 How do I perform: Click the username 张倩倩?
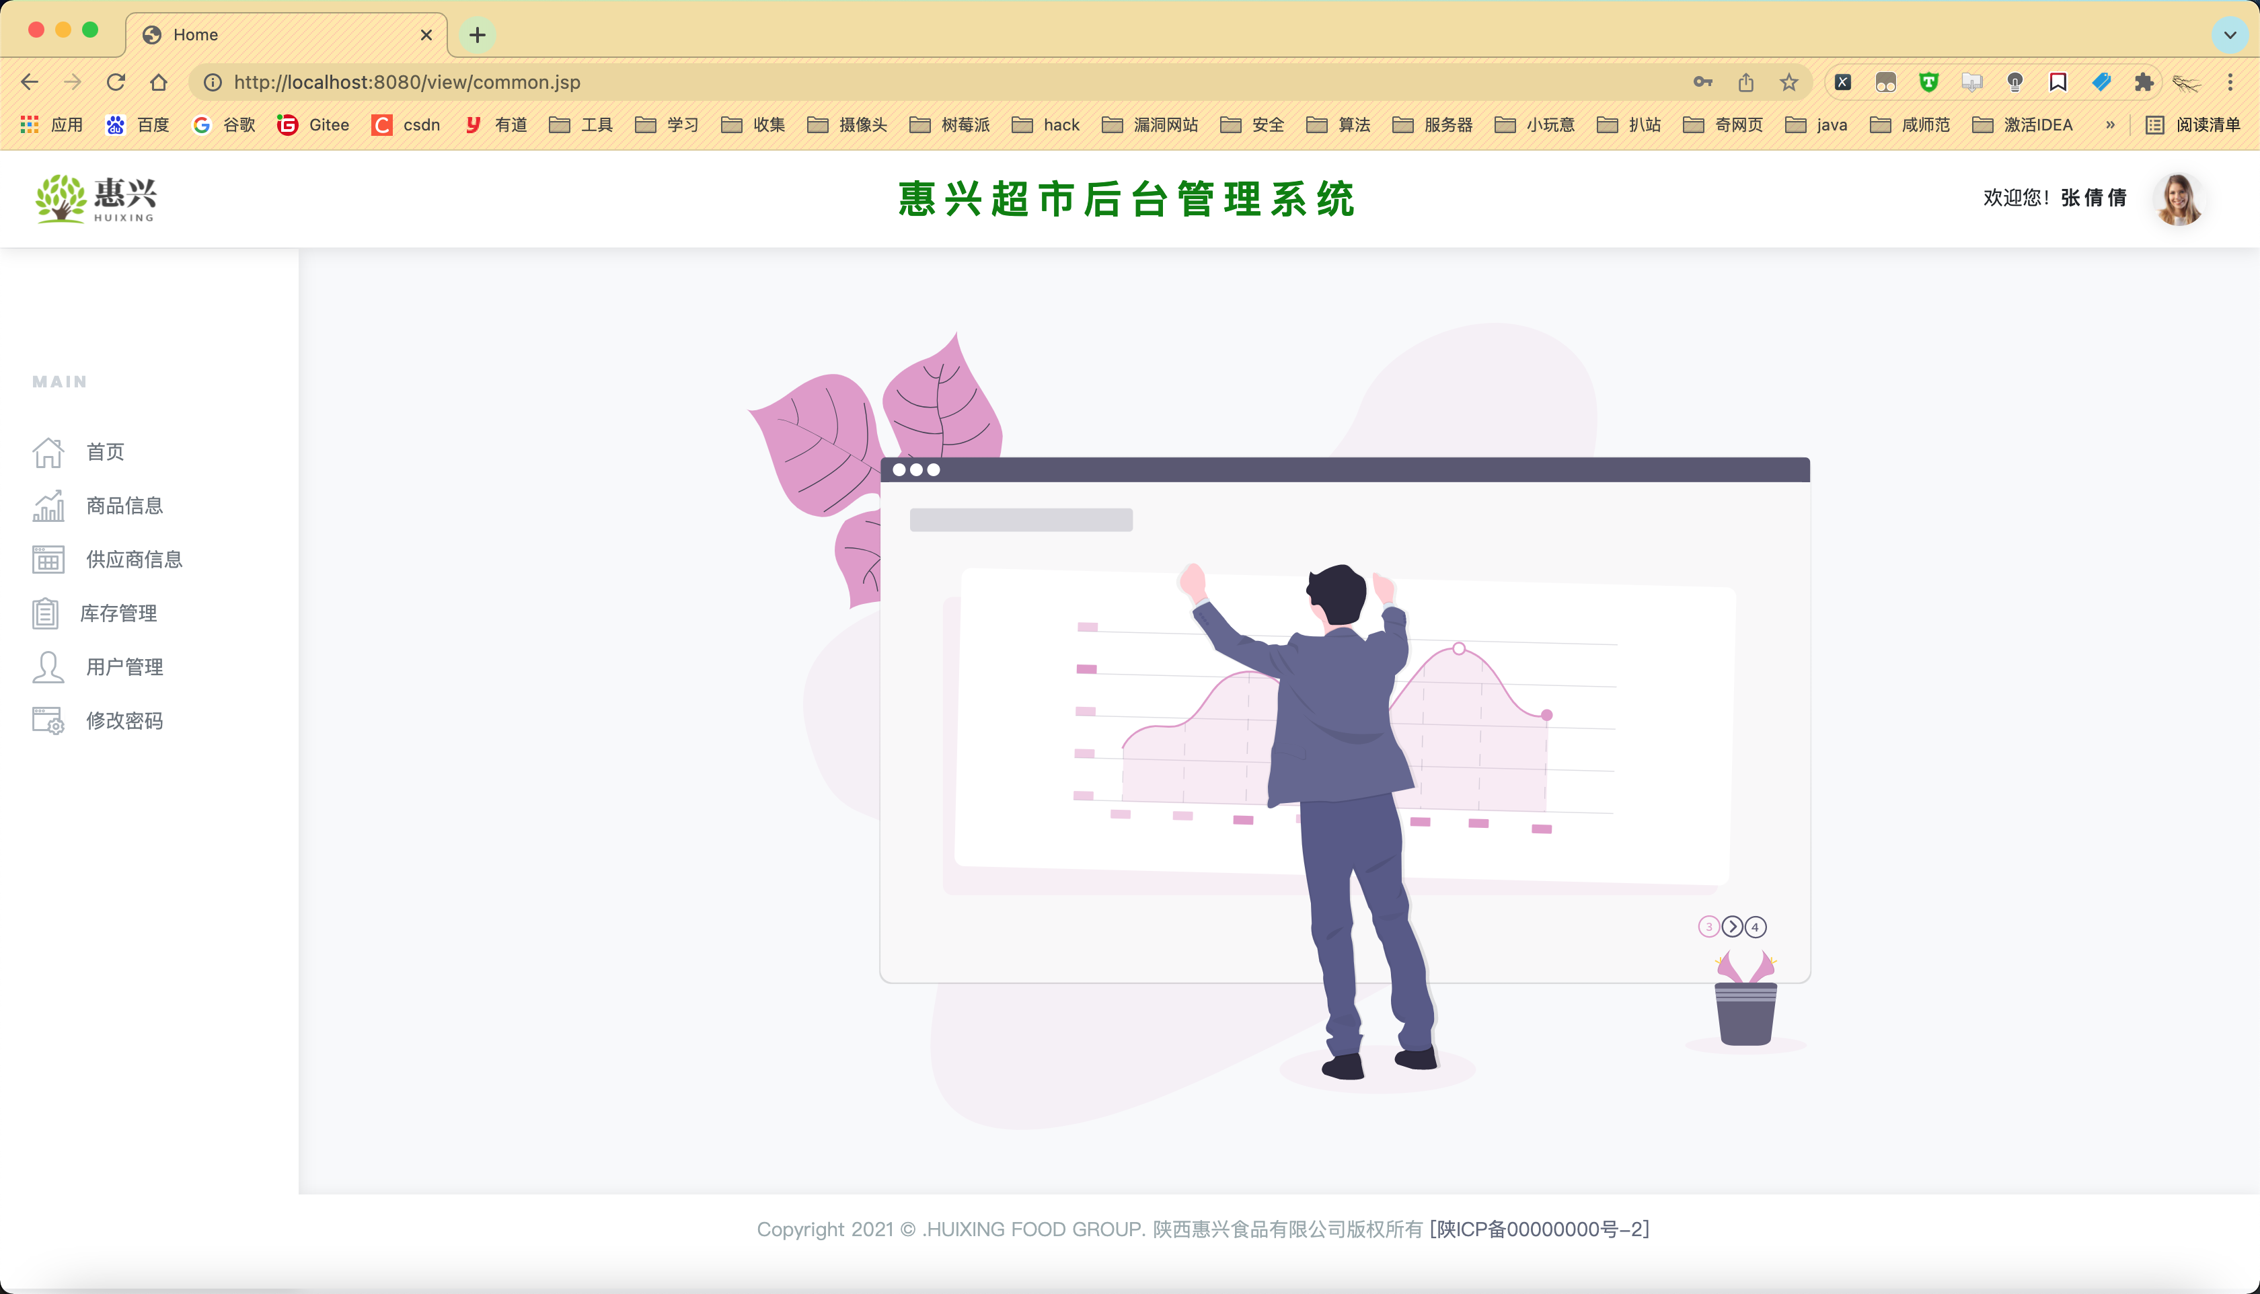click(2094, 198)
